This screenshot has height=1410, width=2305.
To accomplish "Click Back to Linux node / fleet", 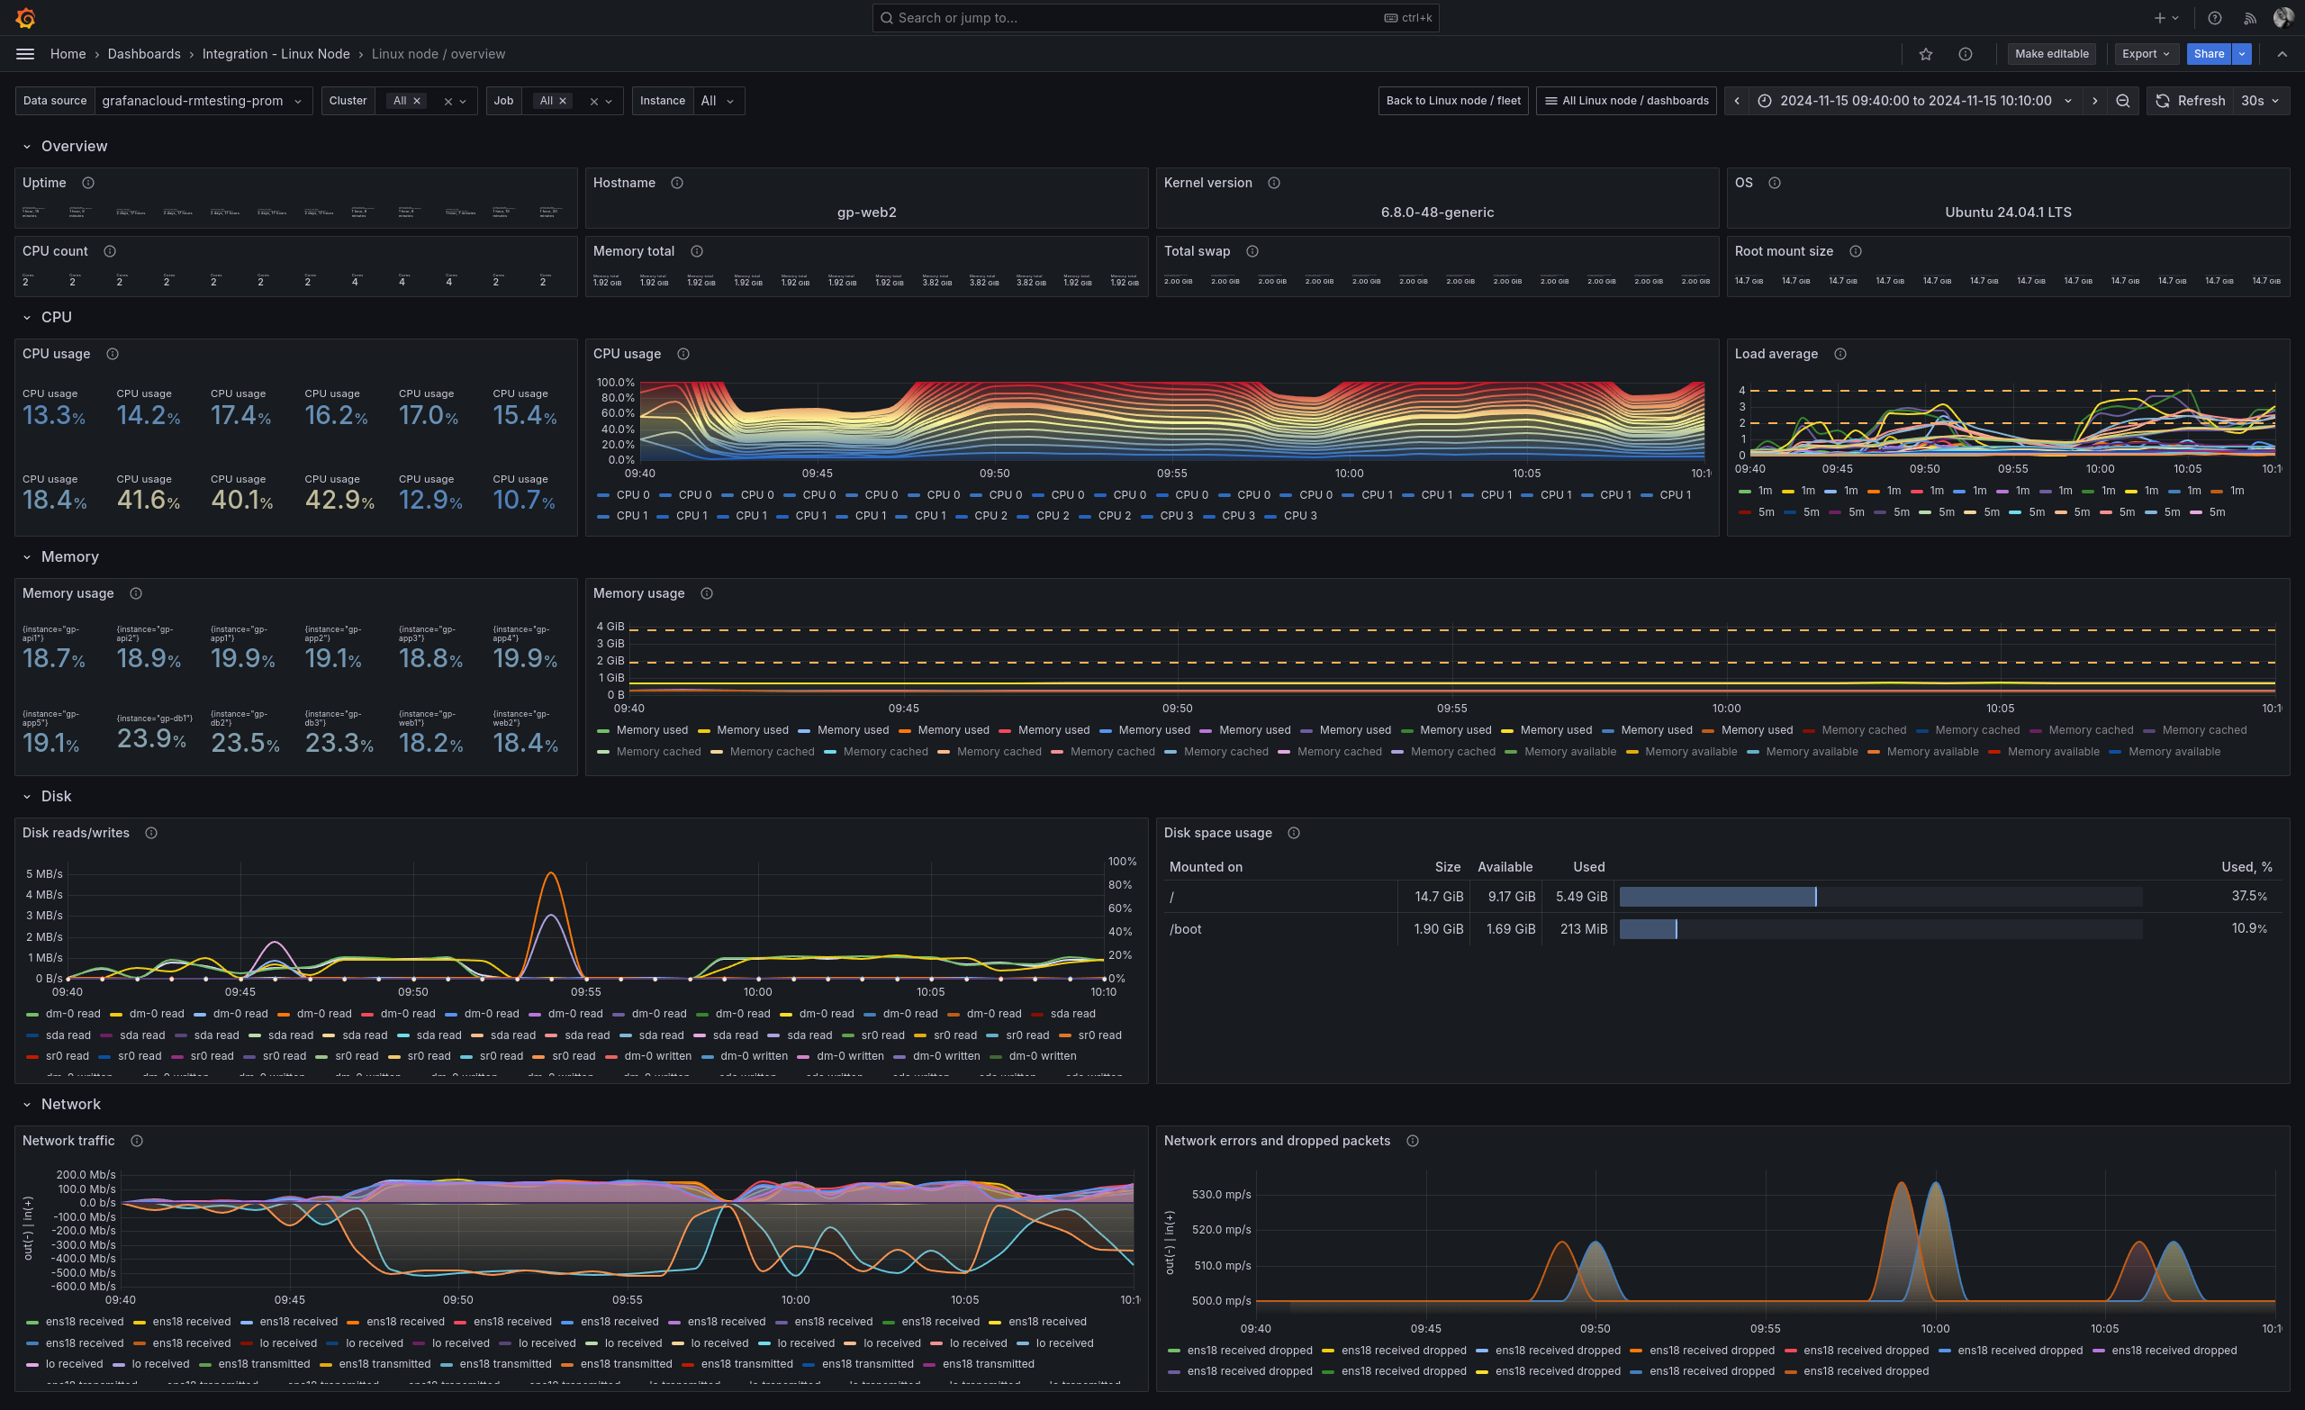I will point(1453,100).
